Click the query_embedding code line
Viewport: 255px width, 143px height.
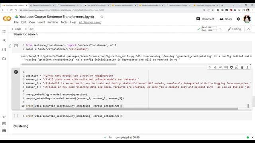pos(56,95)
